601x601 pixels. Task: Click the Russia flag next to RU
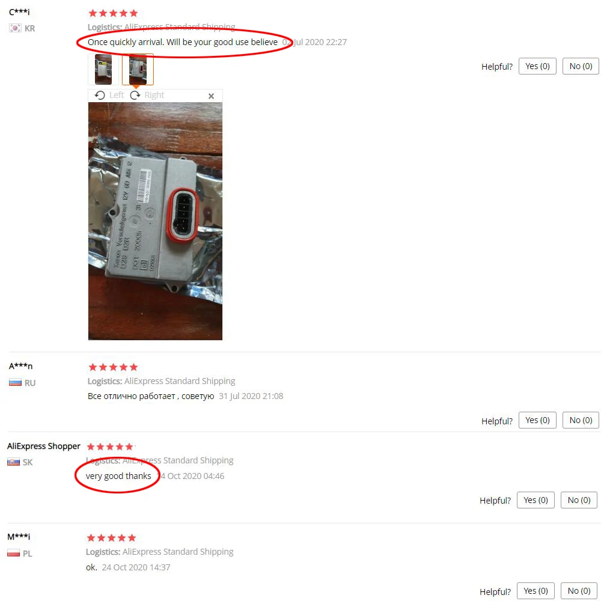[16, 382]
